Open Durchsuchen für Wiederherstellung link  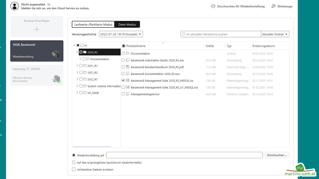point(238,6)
